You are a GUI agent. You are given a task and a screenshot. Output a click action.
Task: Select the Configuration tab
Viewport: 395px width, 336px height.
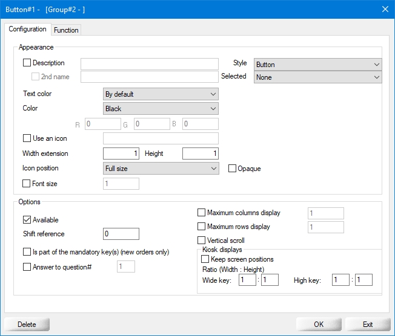tap(27, 29)
